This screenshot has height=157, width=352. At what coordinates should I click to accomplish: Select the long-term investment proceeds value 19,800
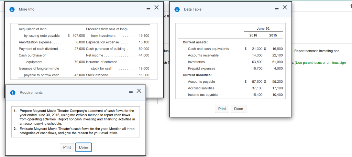144,35
